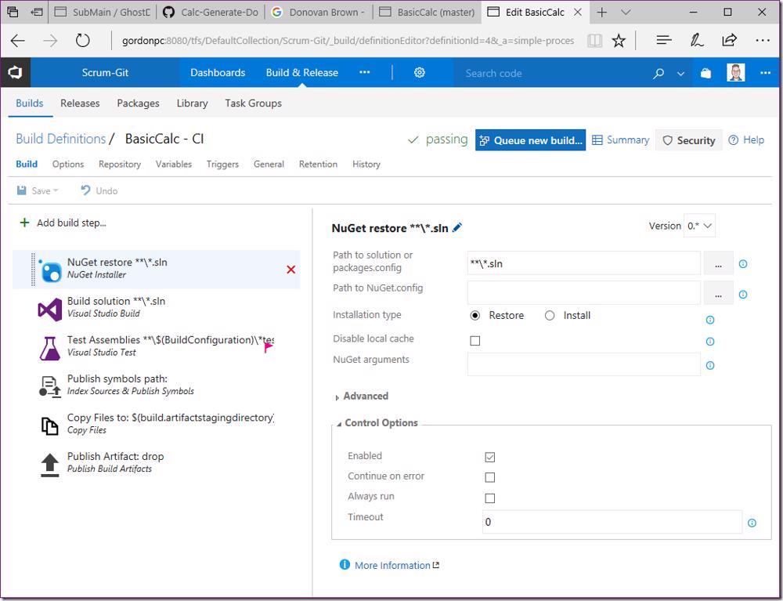Screen dimensions: 783x601
Task: Open the Security dialog
Action: [688, 140]
